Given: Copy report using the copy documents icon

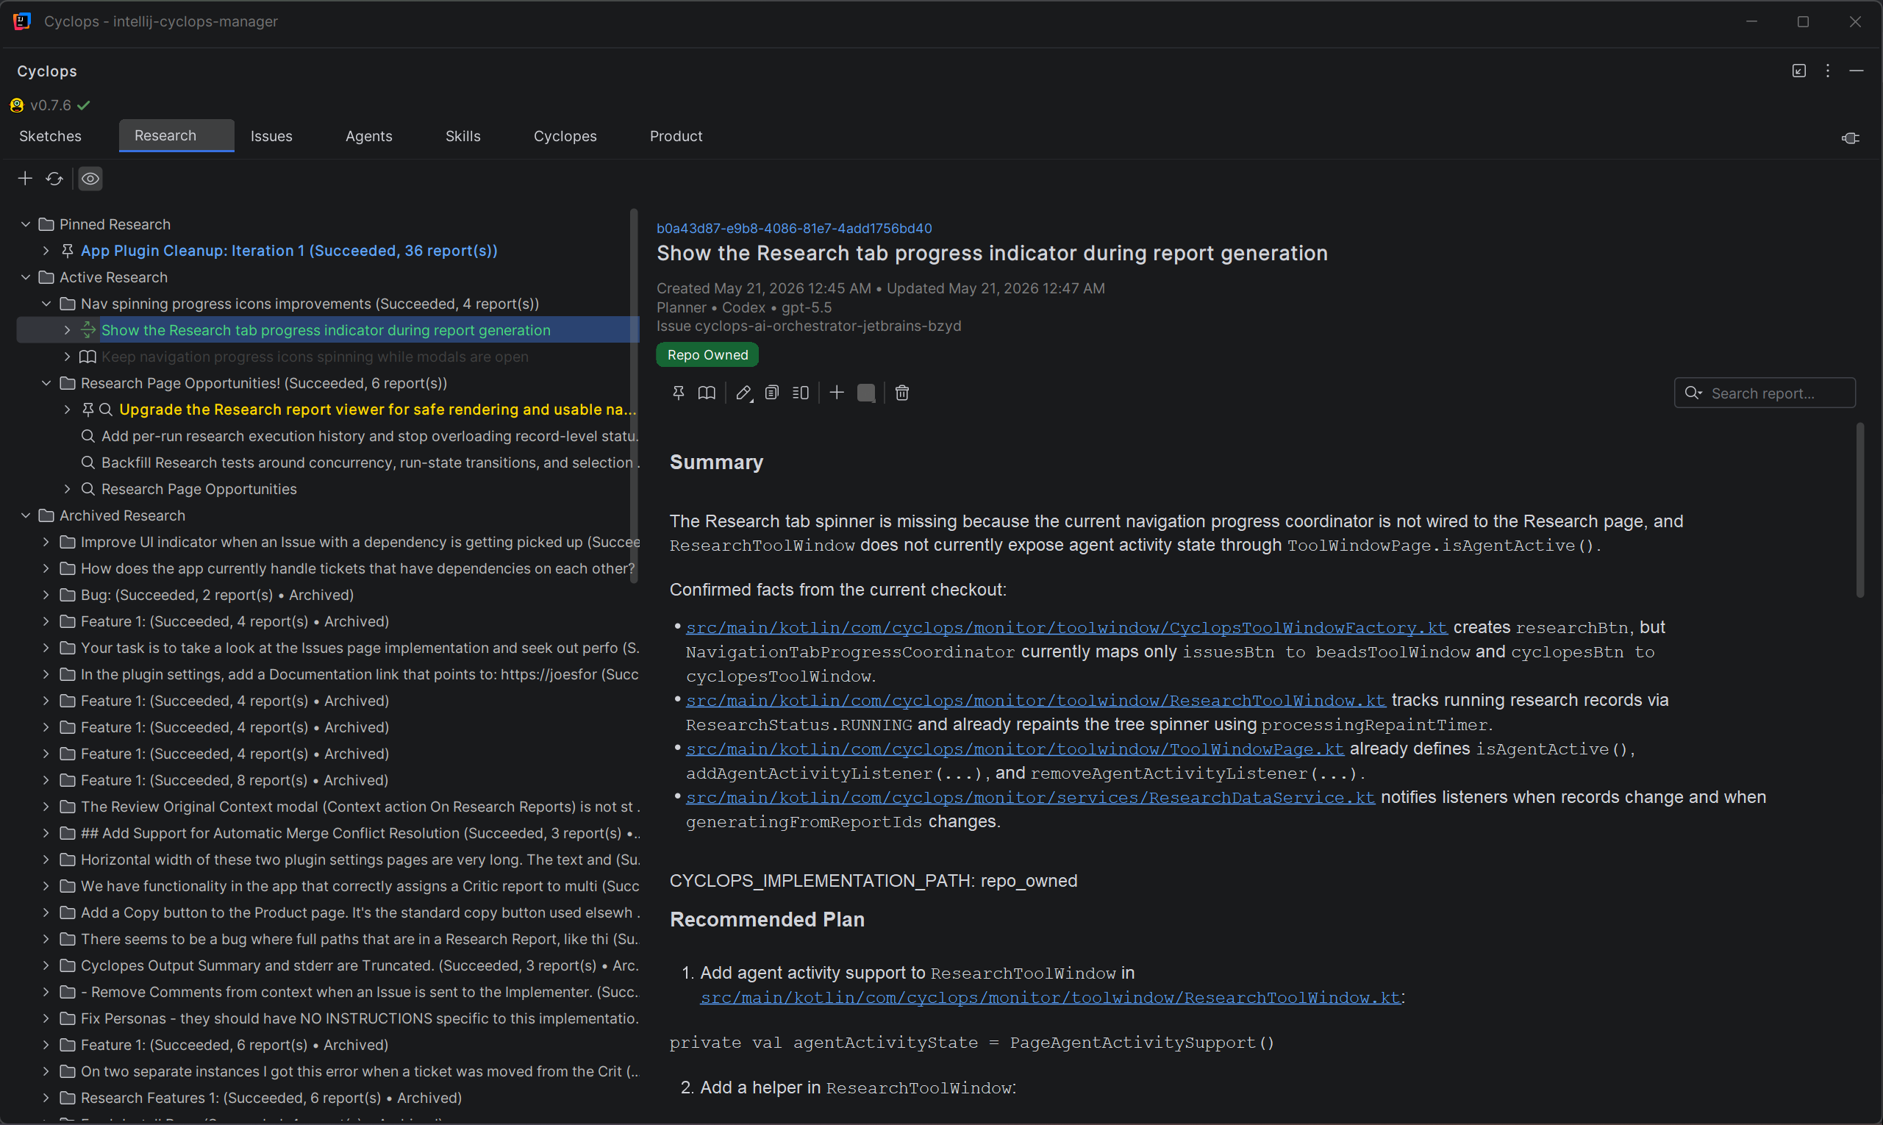Looking at the screenshot, I should [x=772, y=393].
